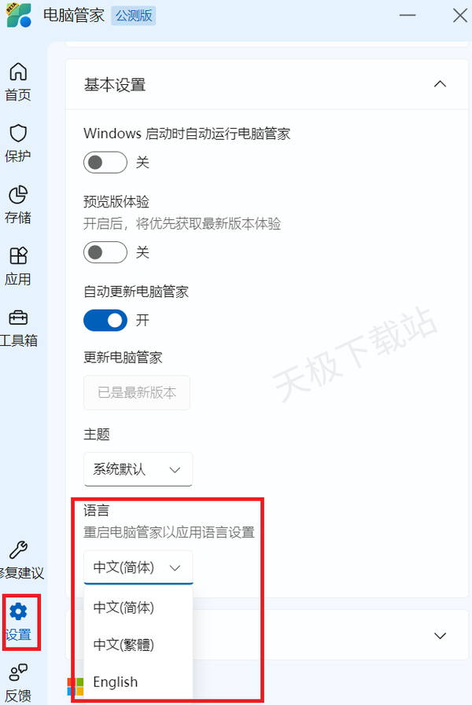Expand the collapsed section below language

440,635
